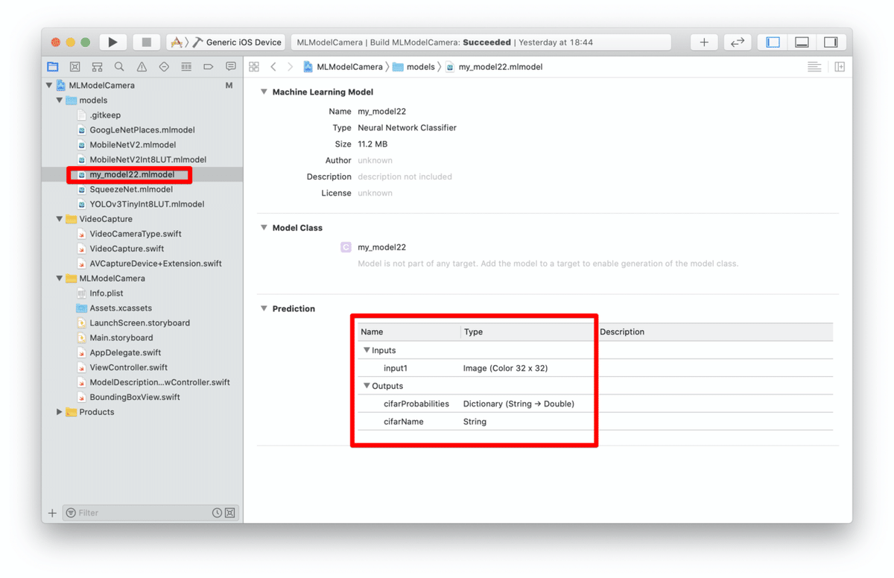Screen dimensions: 894x578
Task: Open the Symbol navigator
Action: point(98,66)
